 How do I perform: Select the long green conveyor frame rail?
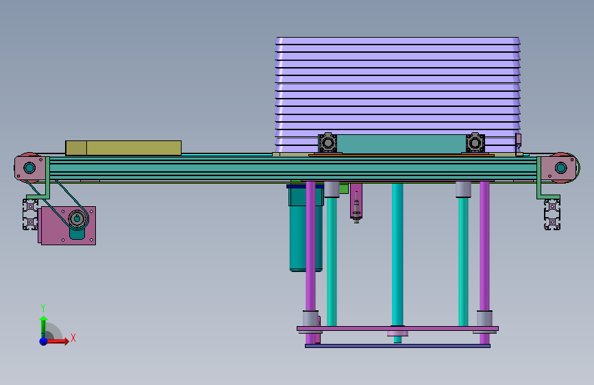coord(293,169)
